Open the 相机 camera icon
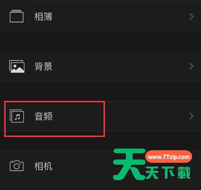 click(x=16, y=166)
